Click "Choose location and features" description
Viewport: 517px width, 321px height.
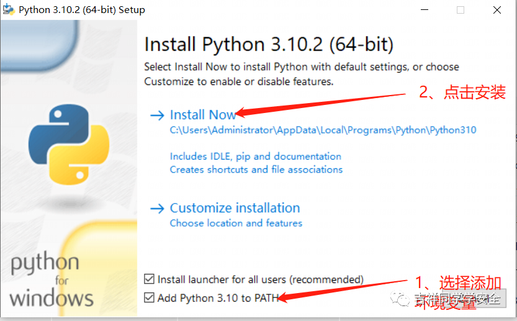click(236, 223)
